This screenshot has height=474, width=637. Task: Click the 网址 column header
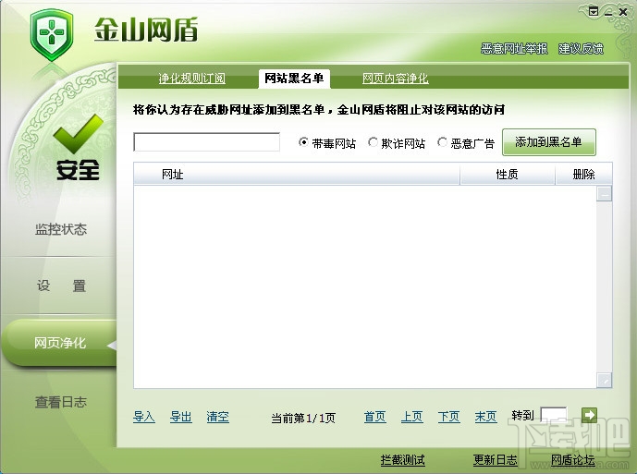pos(297,175)
